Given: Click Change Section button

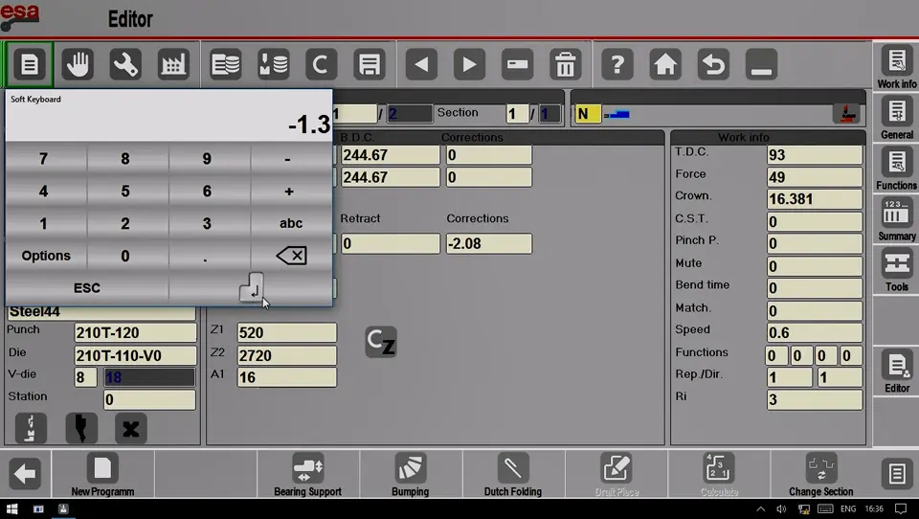Looking at the screenshot, I should pyautogui.click(x=820, y=475).
